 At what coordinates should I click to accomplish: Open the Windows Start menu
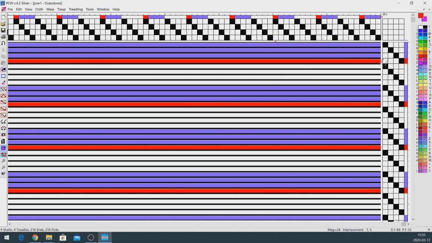[7, 238]
